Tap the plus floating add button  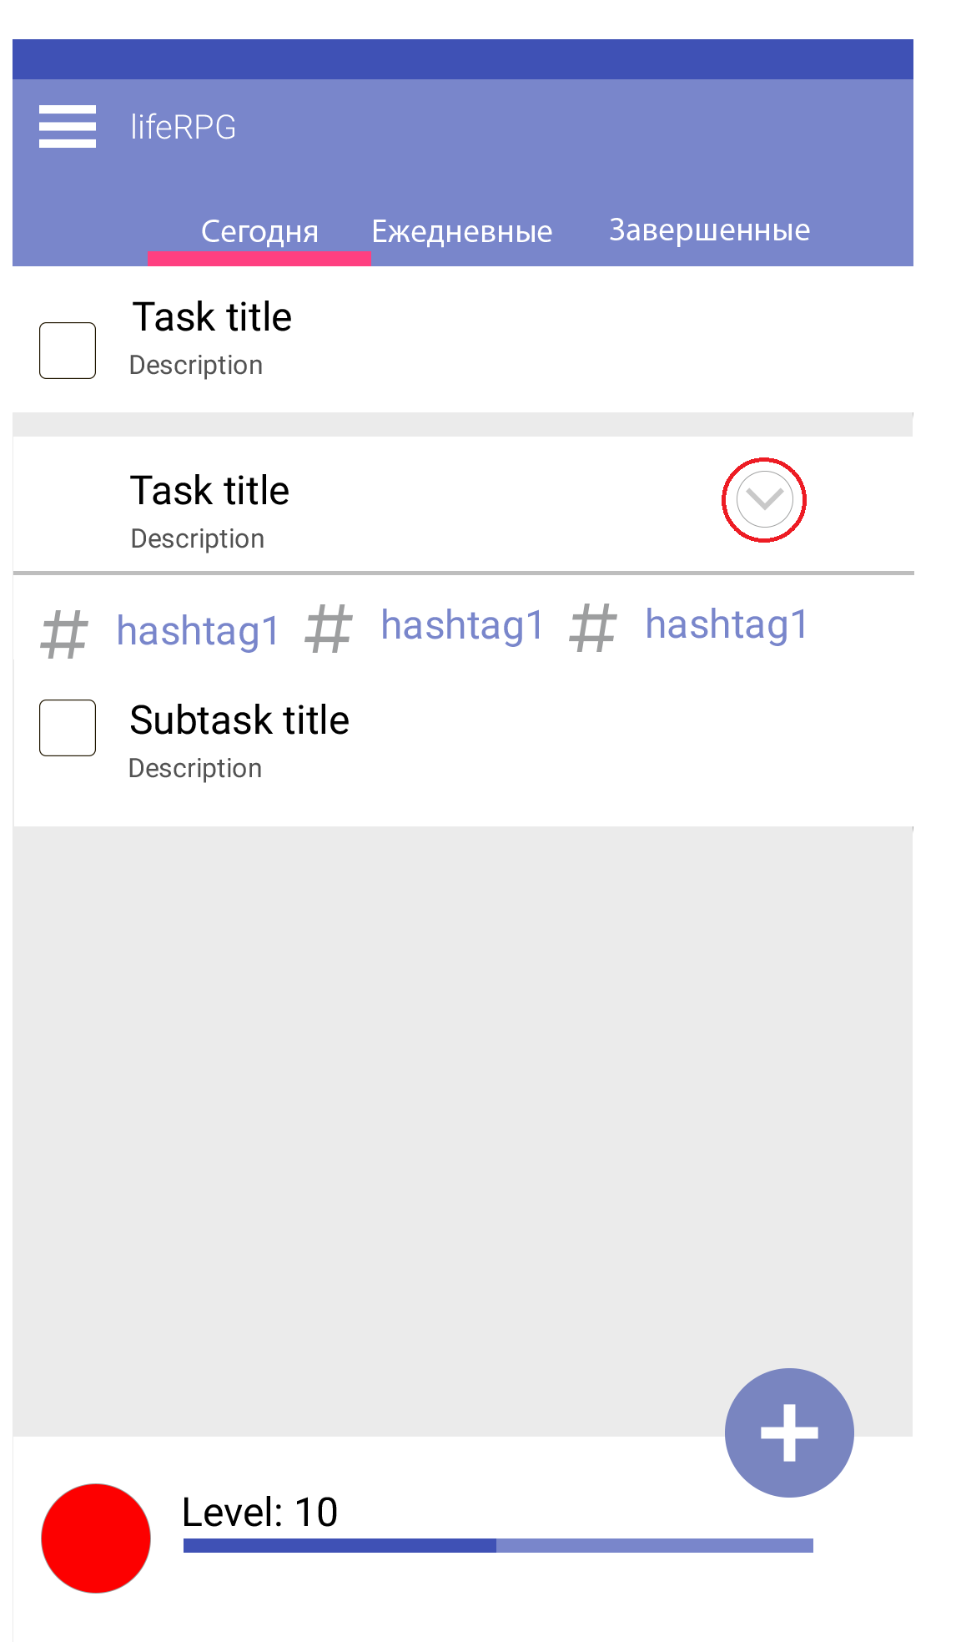789,1432
